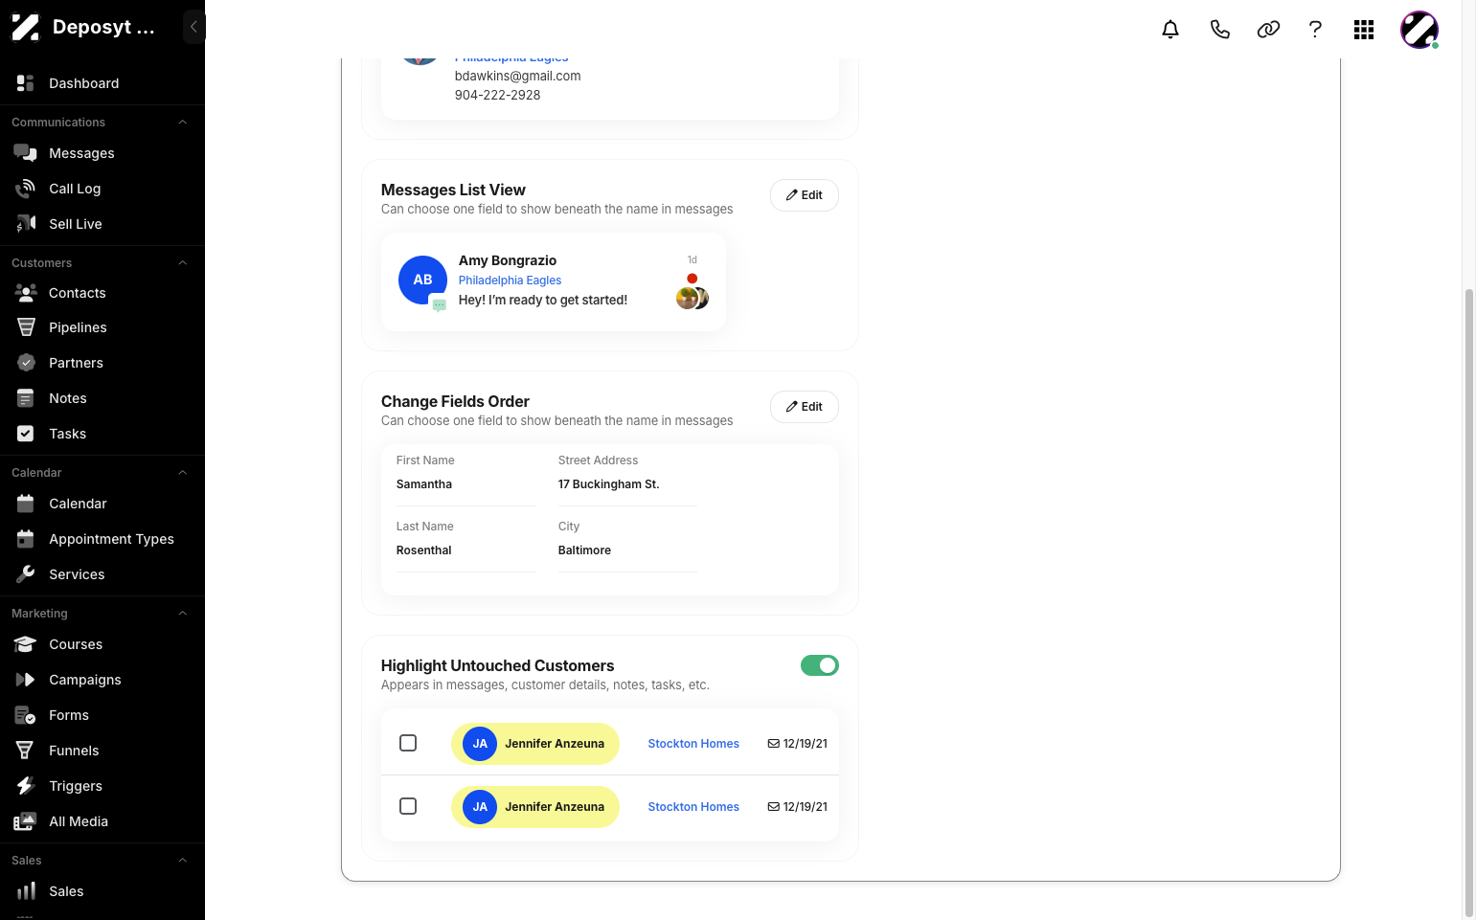This screenshot has height=920, width=1476.
Task: Open the apps grid icon
Action: (1364, 30)
